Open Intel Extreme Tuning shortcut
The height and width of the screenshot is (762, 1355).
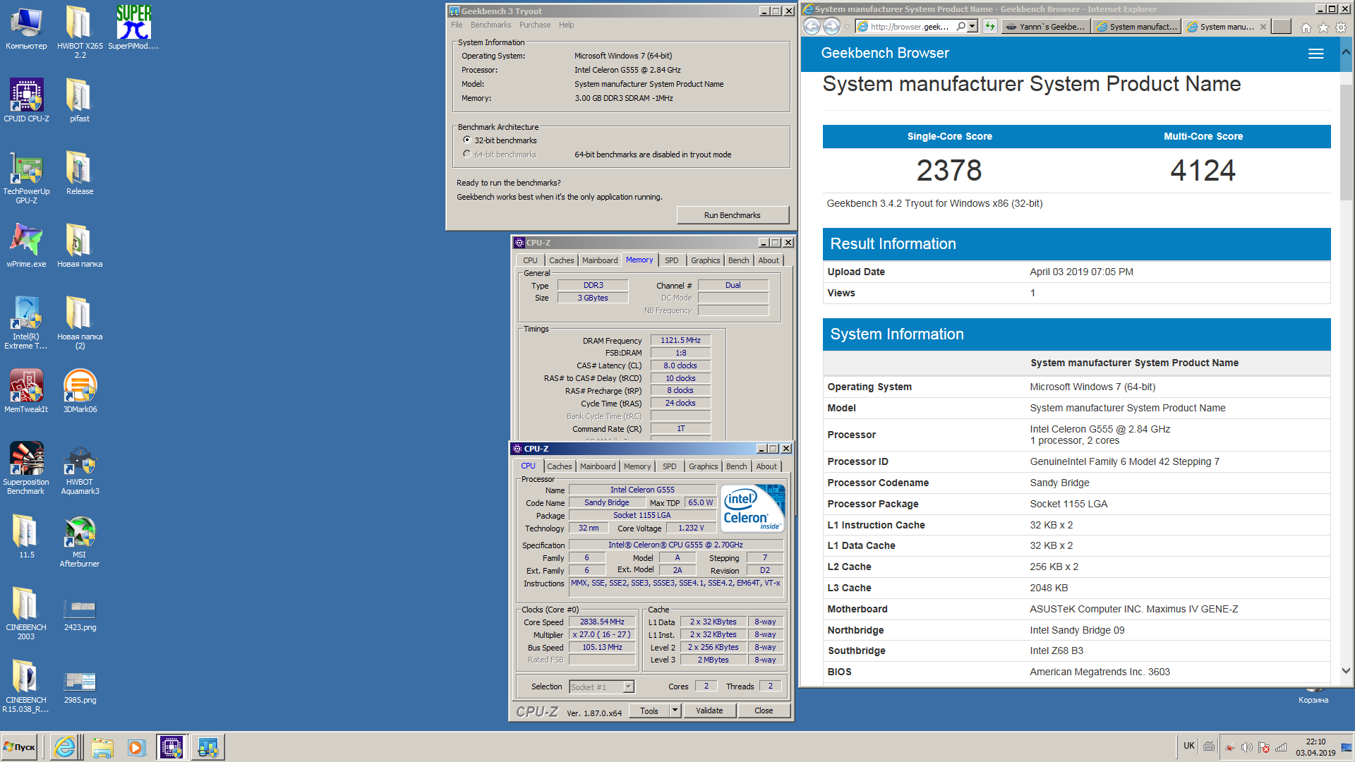tap(26, 323)
